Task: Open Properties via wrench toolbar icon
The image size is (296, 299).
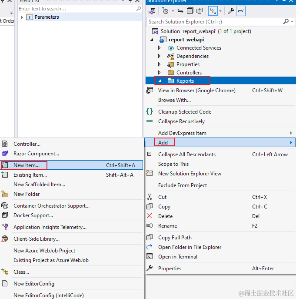Action: coord(231,11)
